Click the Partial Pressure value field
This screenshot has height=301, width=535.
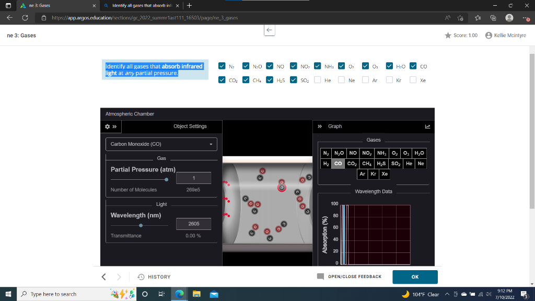[x=193, y=178]
